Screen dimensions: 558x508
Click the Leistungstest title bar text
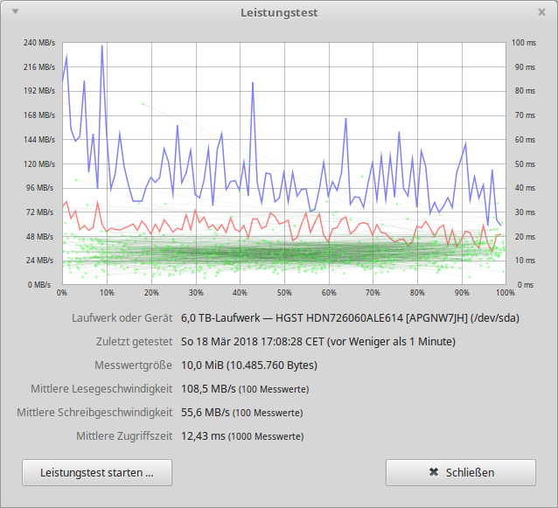(x=279, y=13)
